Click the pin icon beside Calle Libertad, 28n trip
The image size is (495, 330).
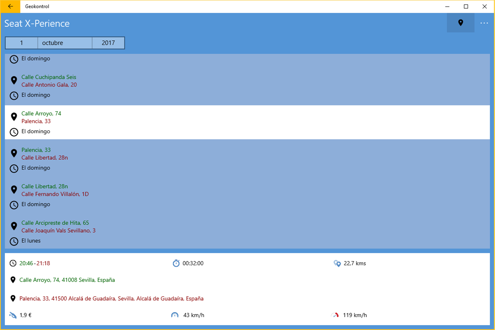point(14,189)
